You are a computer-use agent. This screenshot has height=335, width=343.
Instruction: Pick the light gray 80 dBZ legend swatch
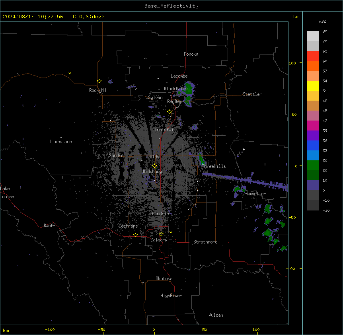click(x=313, y=36)
